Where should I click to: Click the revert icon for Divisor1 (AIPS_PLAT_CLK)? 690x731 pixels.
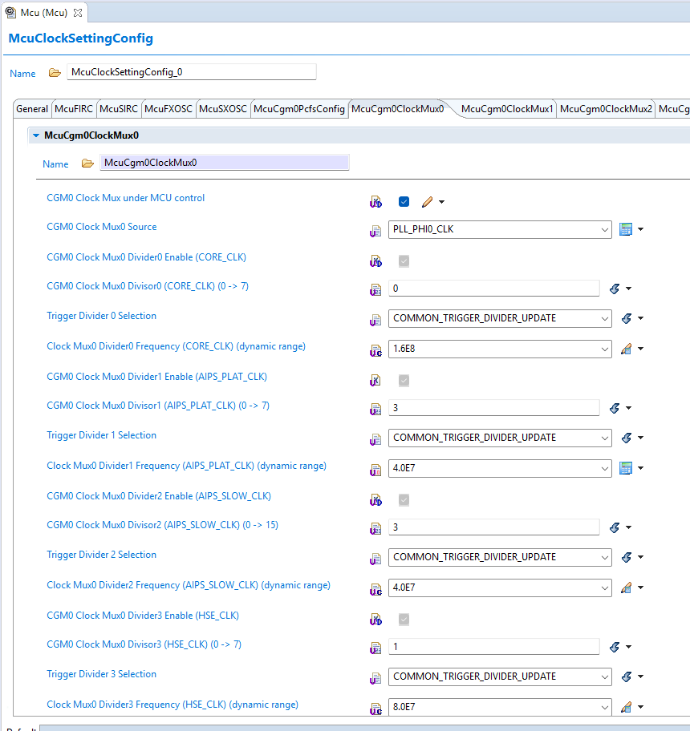click(615, 408)
